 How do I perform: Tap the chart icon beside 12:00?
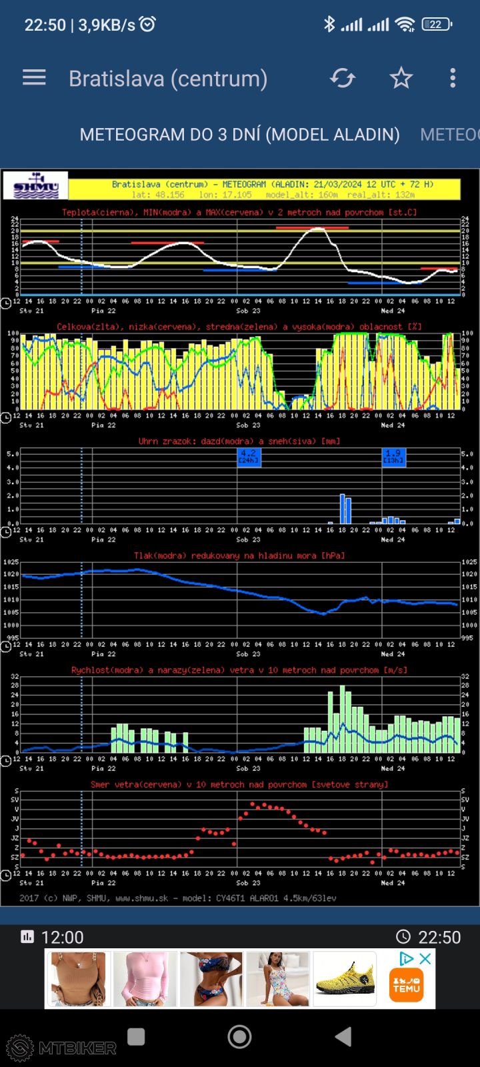[x=27, y=937]
